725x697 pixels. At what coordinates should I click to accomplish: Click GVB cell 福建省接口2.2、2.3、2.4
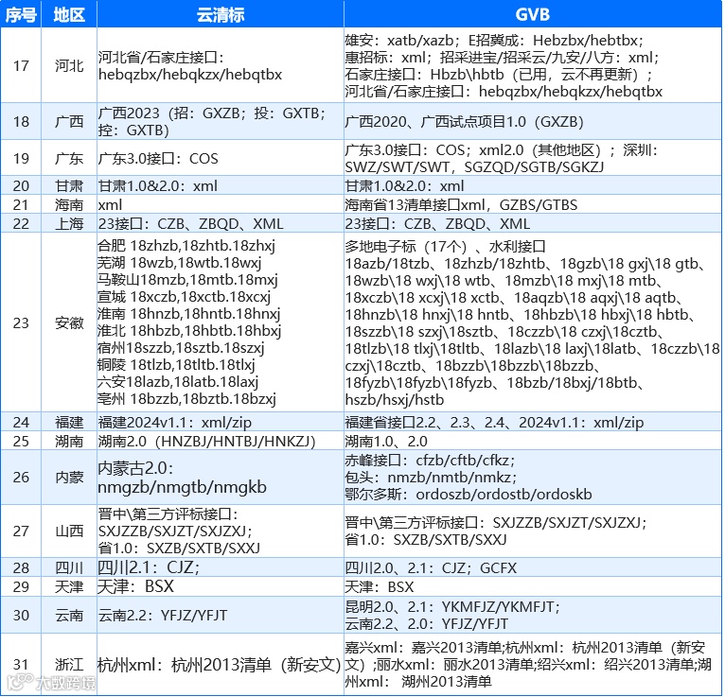(x=533, y=422)
